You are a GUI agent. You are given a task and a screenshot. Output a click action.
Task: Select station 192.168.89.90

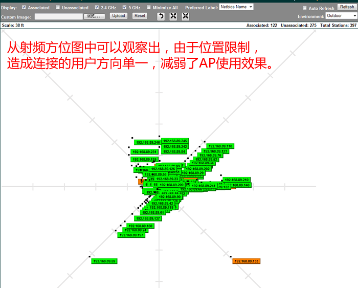point(170,197)
